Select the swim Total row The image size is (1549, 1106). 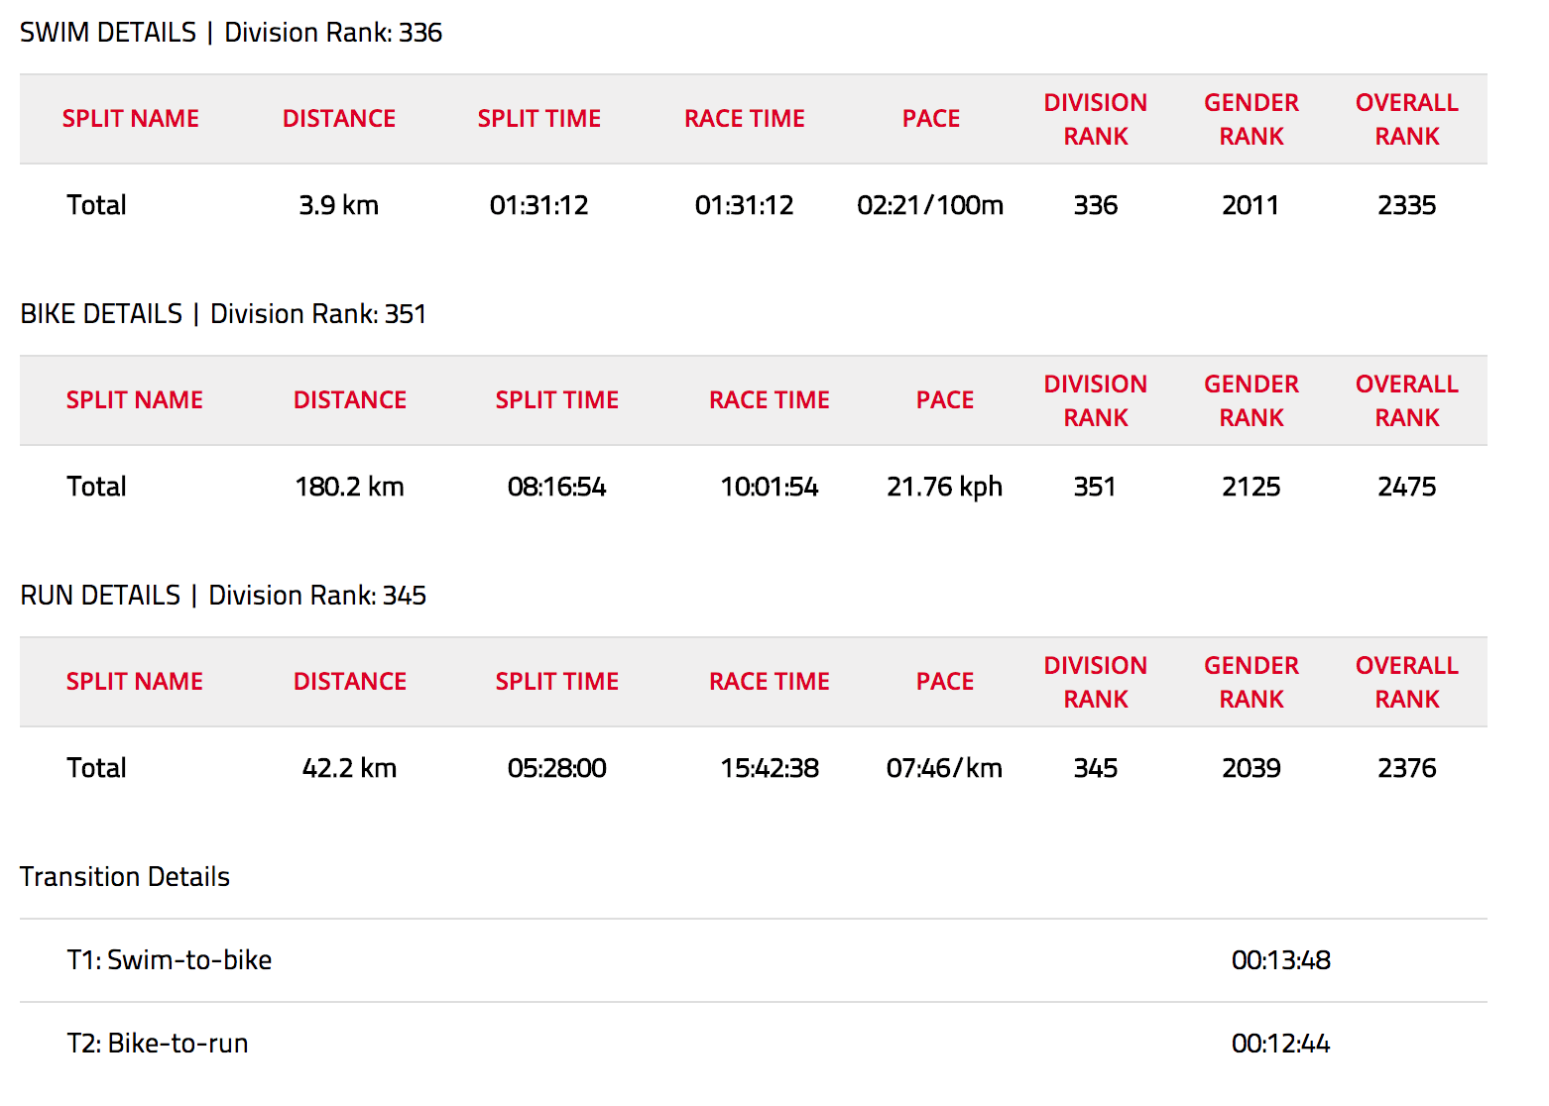[96, 205]
